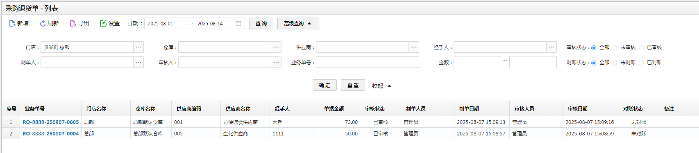Click the 经手人 input field
699x153 pixels.
tap(500, 47)
